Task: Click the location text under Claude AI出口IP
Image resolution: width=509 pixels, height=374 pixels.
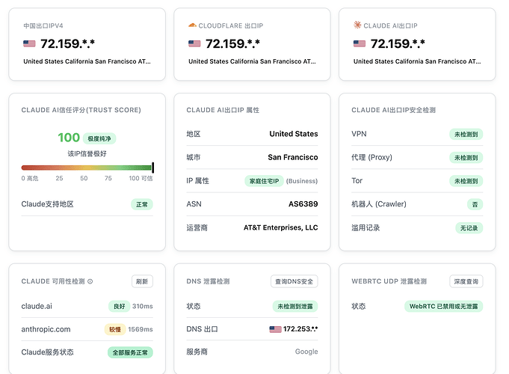Action: click(417, 61)
